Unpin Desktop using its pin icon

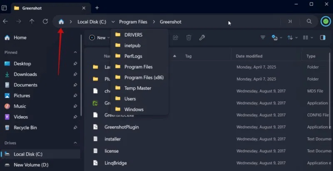(x=75, y=64)
